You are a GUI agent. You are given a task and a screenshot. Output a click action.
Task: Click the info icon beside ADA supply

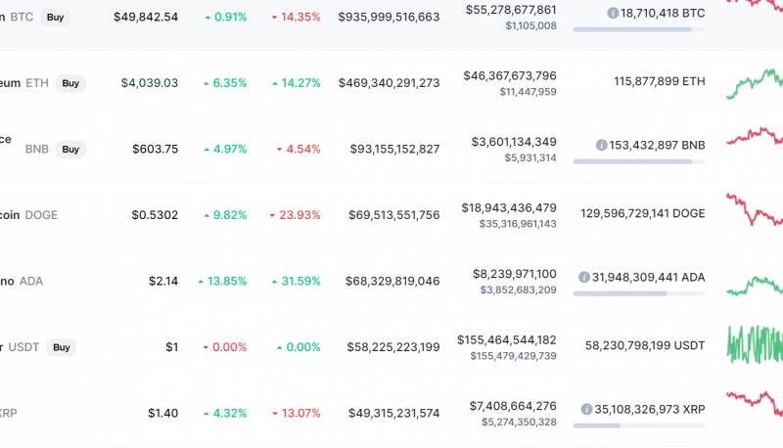pyautogui.click(x=583, y=278)
